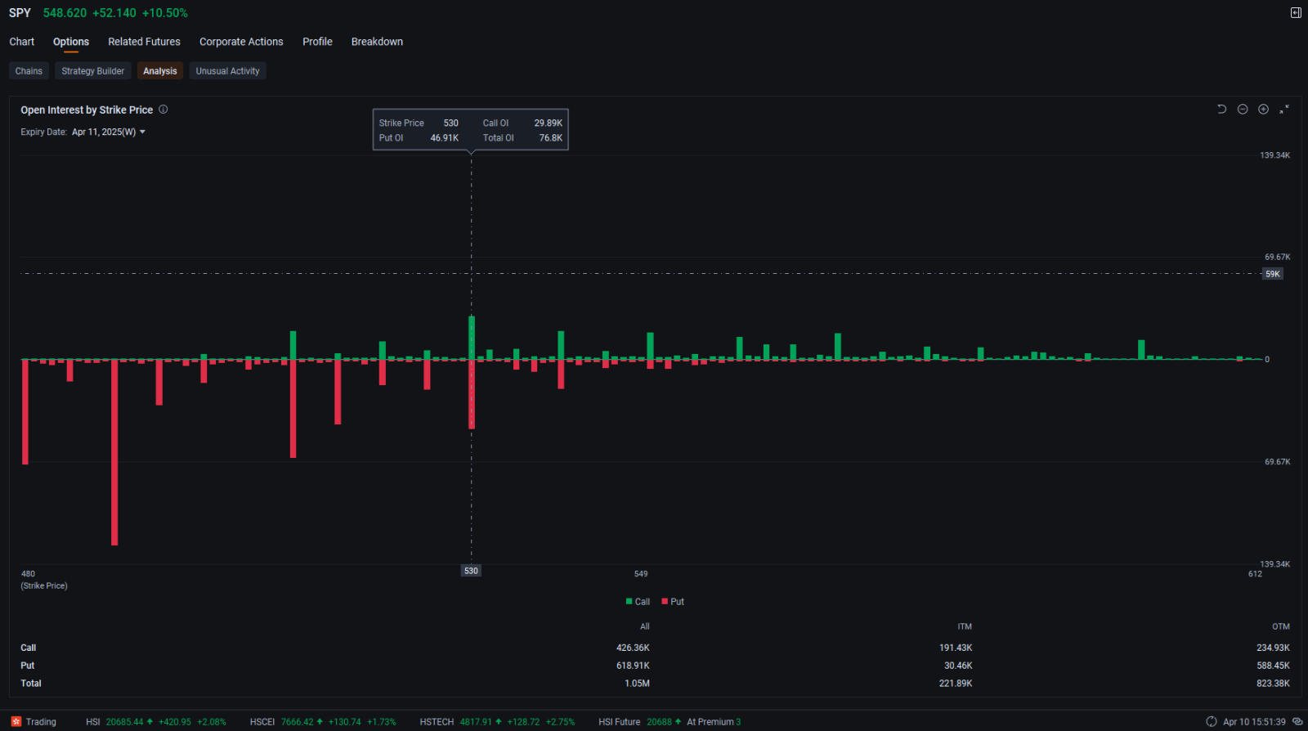
Task: Open the Strategy Builder sub-tab
Action: [93, 71]
